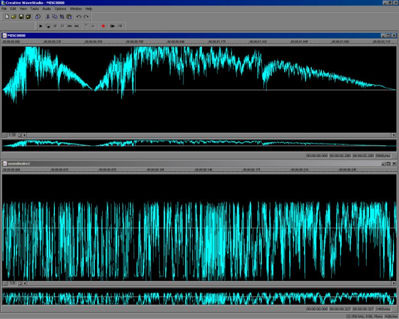Redo the last undone edit
Image resolution: width=399 pixels, height=319 pixels.
click(86, 17)
